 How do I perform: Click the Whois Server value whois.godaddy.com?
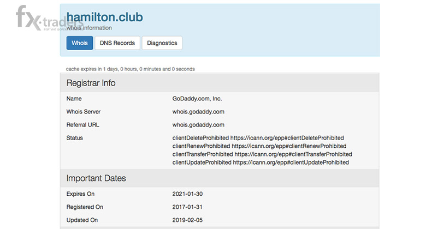click(198, 112)
